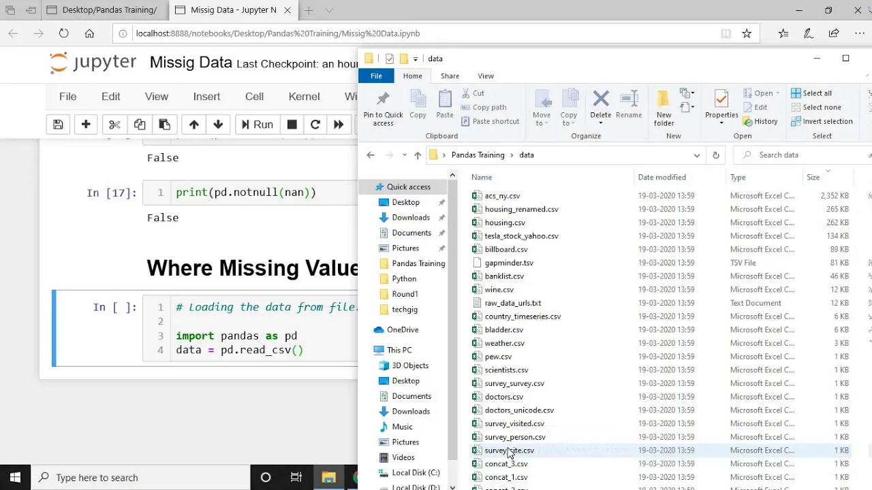Insert a cell below with the plus icon

pyautogui.click(x=86, y=125)
